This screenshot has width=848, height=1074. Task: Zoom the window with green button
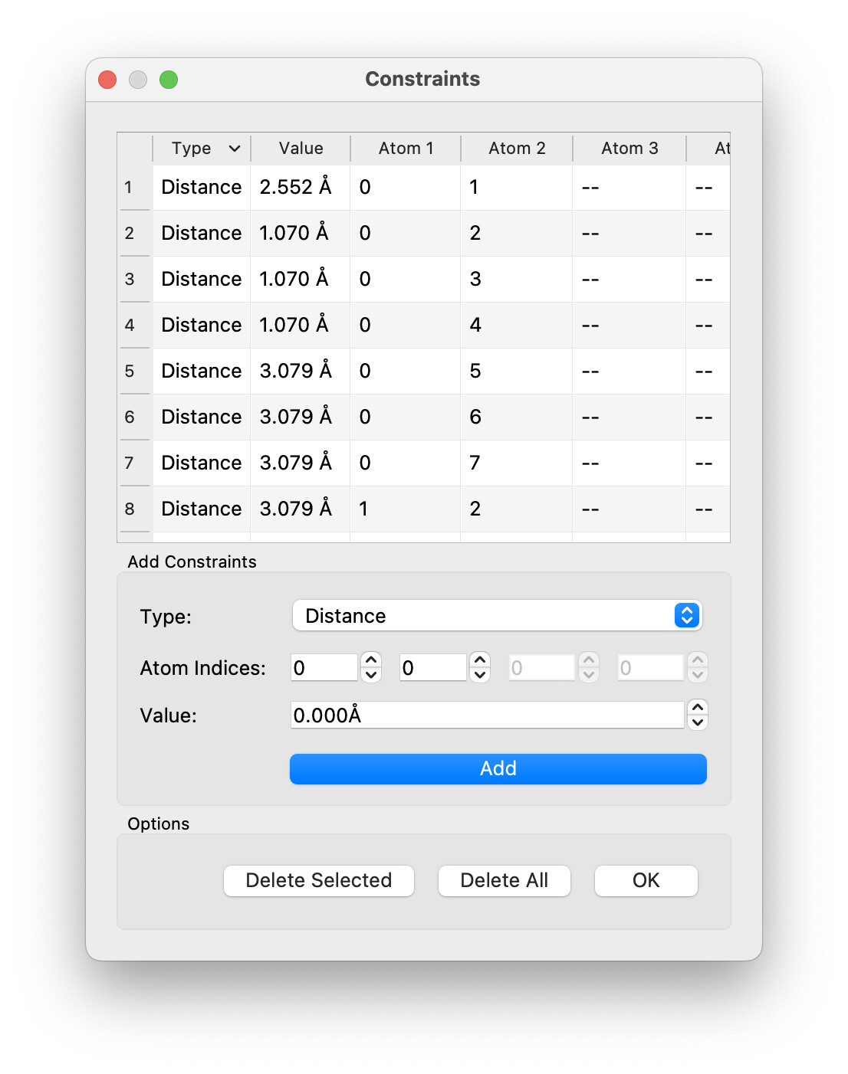point(169,80)
